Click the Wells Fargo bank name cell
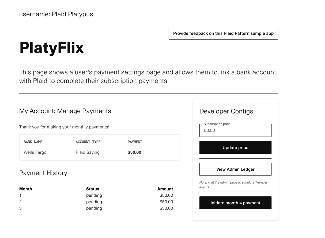 (x=35, y=152)
